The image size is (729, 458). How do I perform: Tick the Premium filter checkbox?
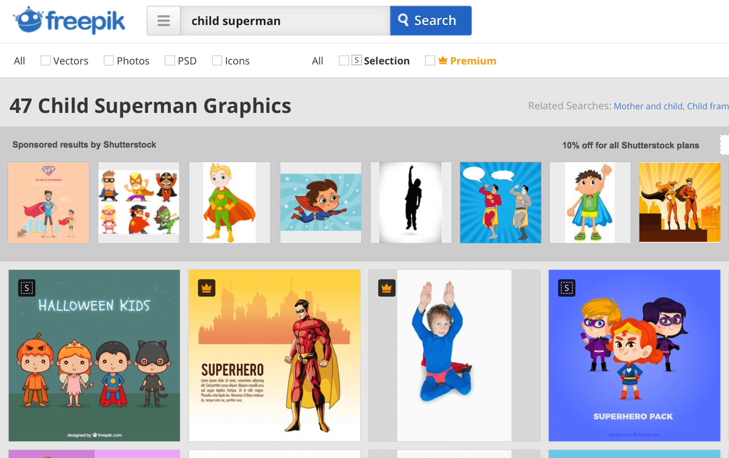(430, 61)
